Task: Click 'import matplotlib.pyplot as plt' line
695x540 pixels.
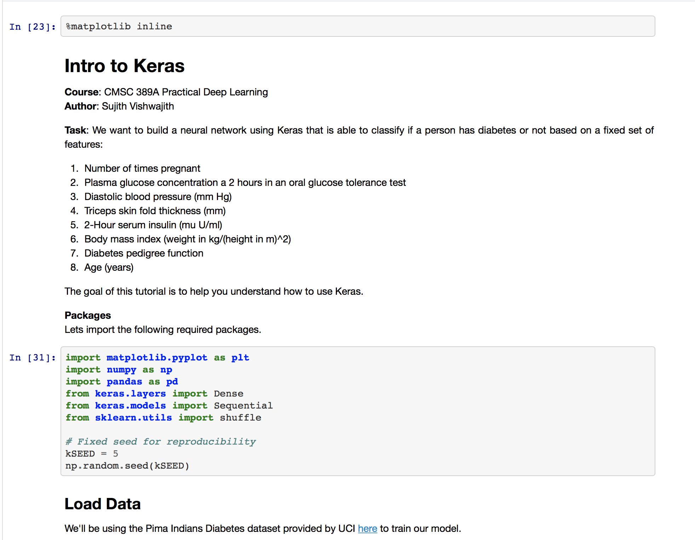Action: click(x=157, y=358)
